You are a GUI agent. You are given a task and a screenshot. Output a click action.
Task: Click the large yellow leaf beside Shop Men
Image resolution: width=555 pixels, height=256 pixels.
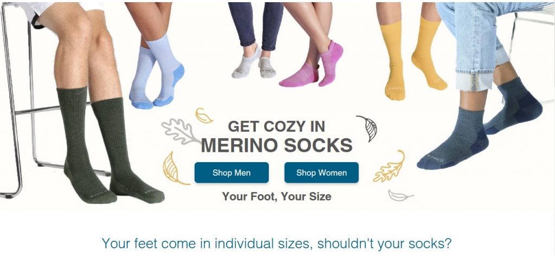(x=174, y=169)
